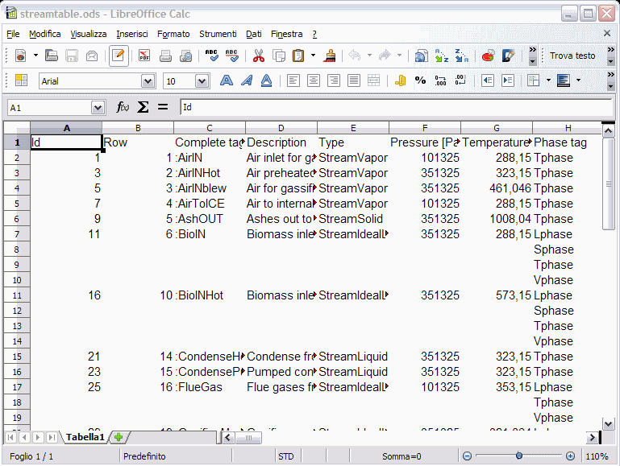Toggle bold formatting

pos(227,80)
